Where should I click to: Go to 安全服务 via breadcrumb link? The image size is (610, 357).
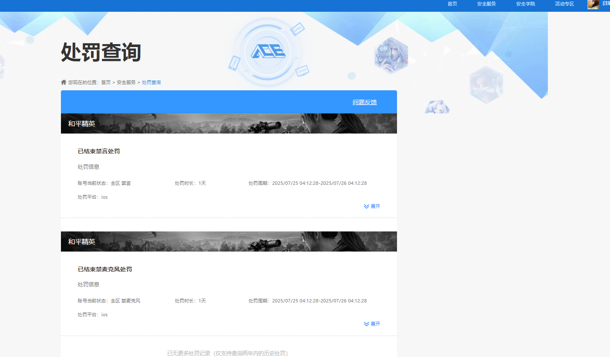point(126,82)
